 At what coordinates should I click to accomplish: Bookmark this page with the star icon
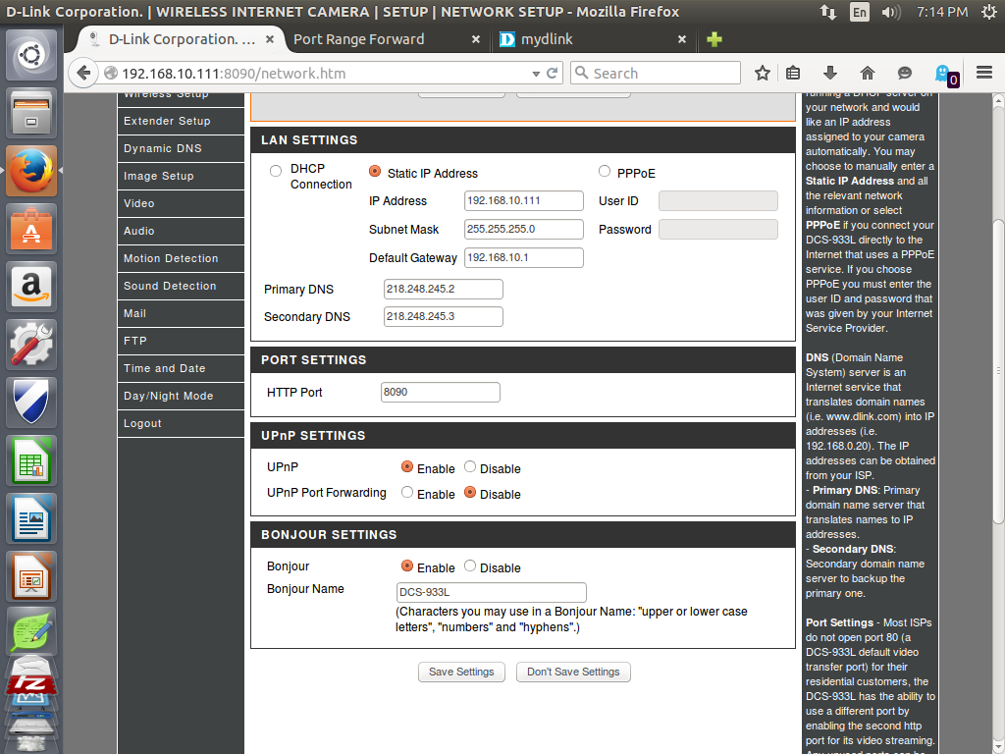pos(762,73)
